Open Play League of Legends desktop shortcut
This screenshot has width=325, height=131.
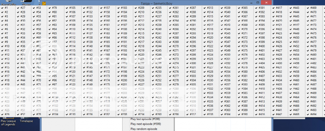click(8, 122)
